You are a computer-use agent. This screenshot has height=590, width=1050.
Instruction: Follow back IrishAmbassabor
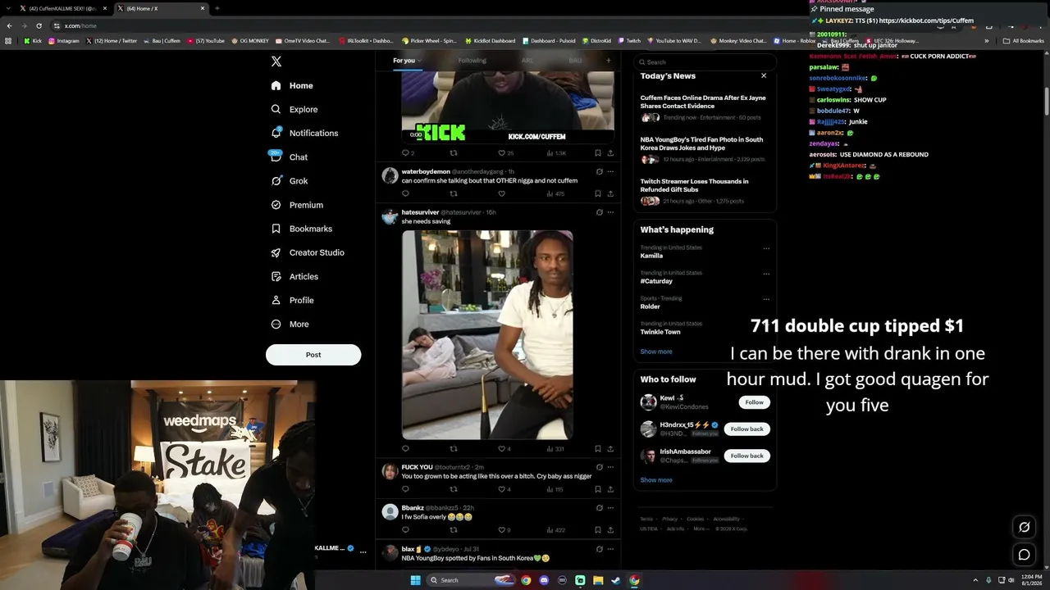coord(746,456)
